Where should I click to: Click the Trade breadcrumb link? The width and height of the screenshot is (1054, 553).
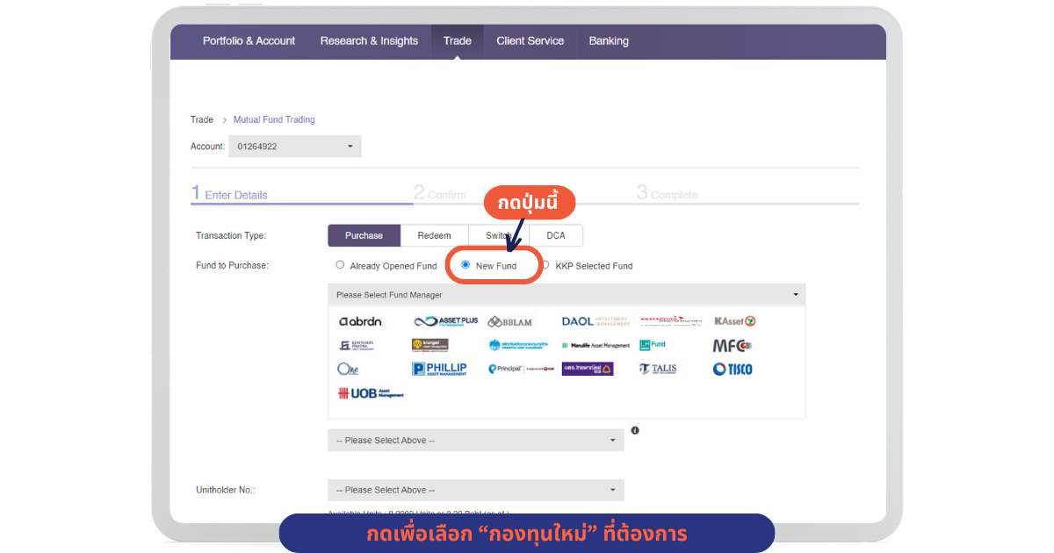[x=202, y=119]
